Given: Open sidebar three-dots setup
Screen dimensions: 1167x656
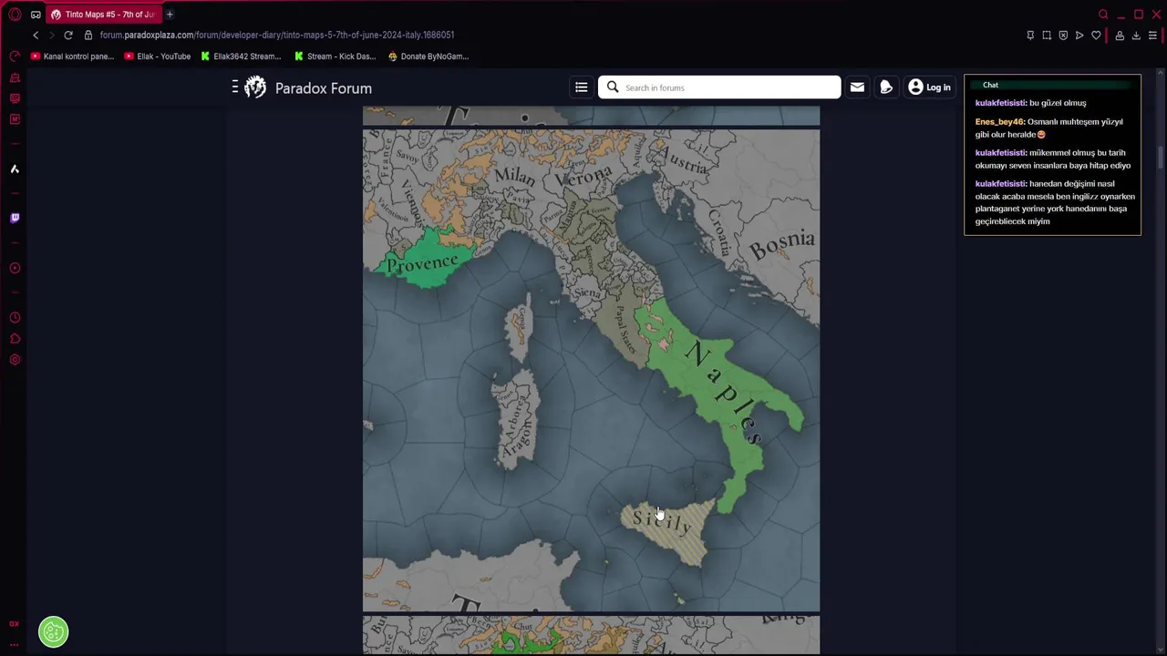Looking at the screenshot, I should (x=15, y=644).
